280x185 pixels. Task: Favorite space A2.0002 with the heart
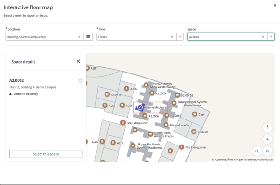[x=81, y=81]
